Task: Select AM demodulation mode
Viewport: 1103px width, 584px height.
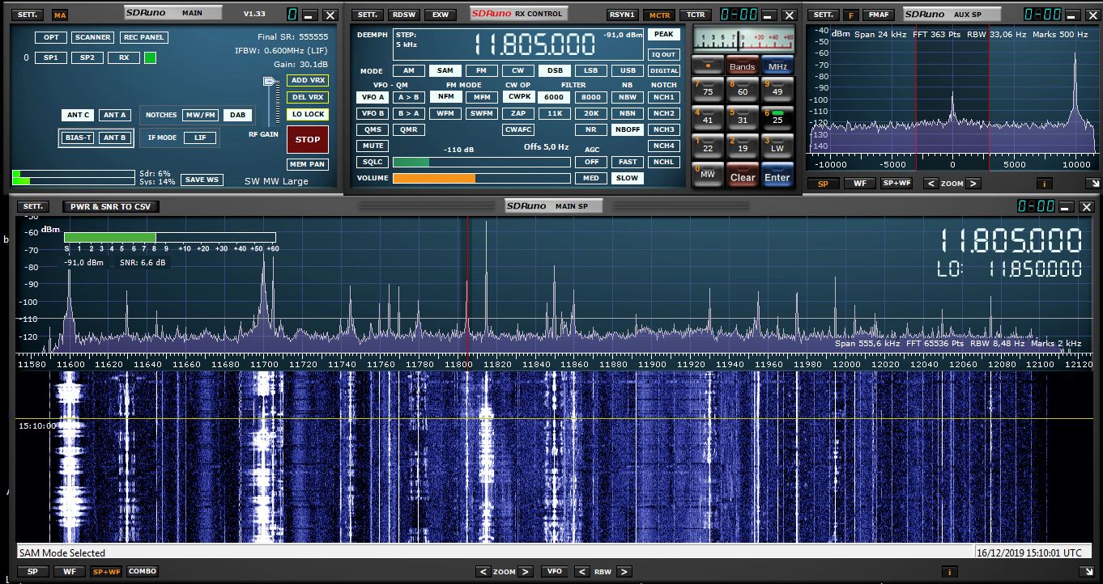Action: pyautogui.click(x=409, y=70)
